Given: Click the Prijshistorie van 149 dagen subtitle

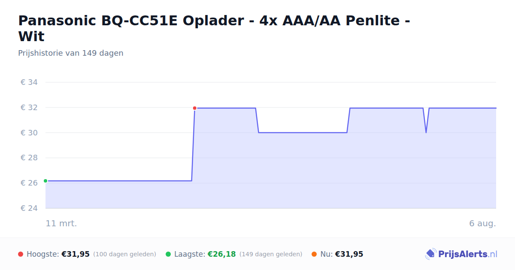Looking at the screenshot, I should (x=71, y=53).
